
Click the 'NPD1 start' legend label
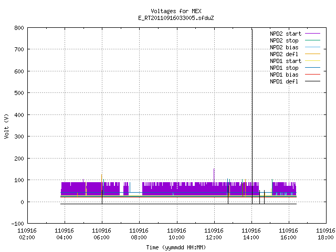(286, 61)
